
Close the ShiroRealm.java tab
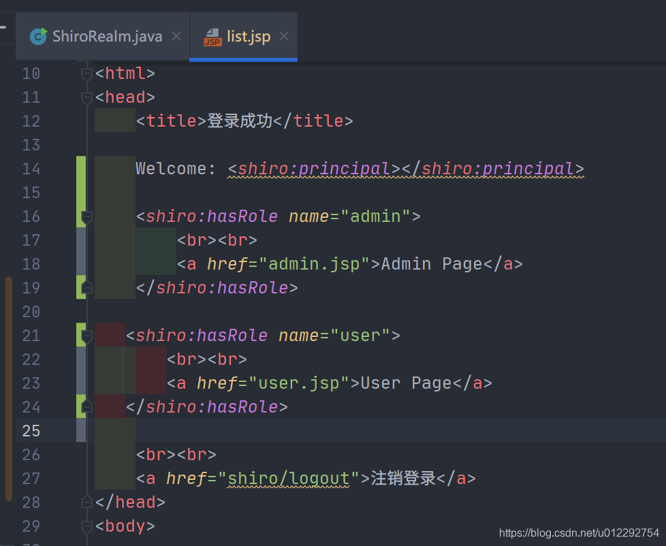click(176, 37)
